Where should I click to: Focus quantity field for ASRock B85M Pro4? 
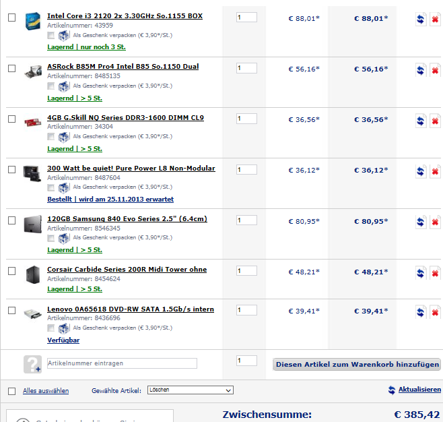click(246, 68)
